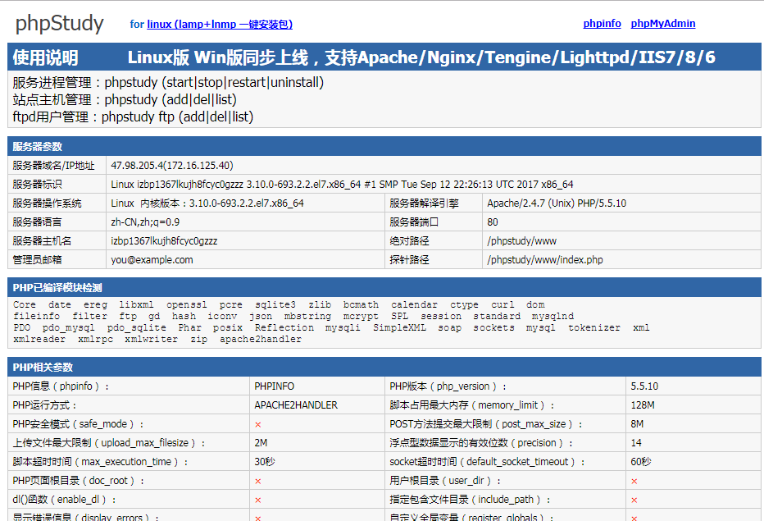The height and width of the screenshot is (521, 764).
Task: Click the openssl module name
Action: pyautogui.click(x=187, y=305)
